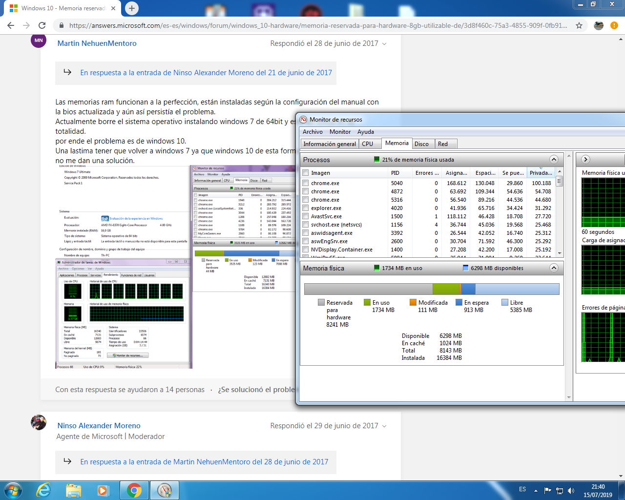Select the explorer.exe process checkbox
The image size is (625, 500).
coord(306,208)
